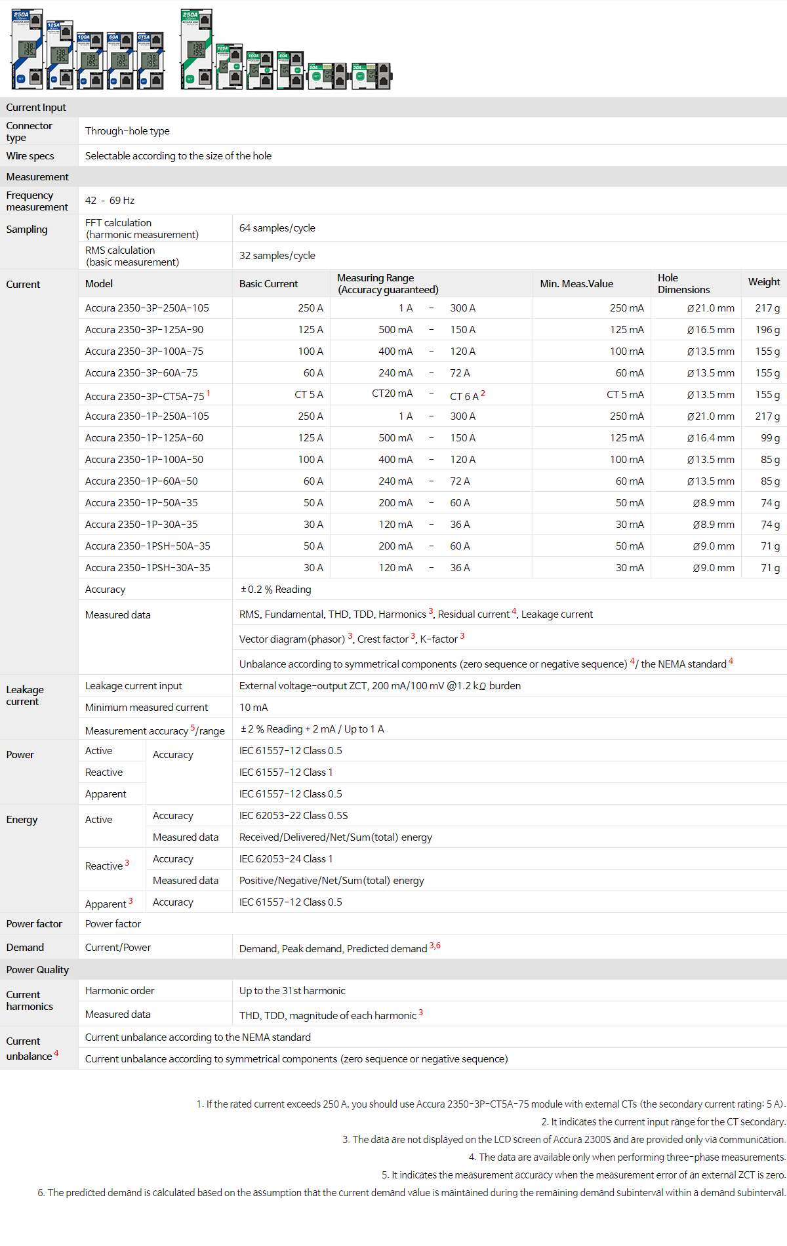
Task: Click the "Power Quality" section header
Action: pyautogui.click(x=393, y=970)
